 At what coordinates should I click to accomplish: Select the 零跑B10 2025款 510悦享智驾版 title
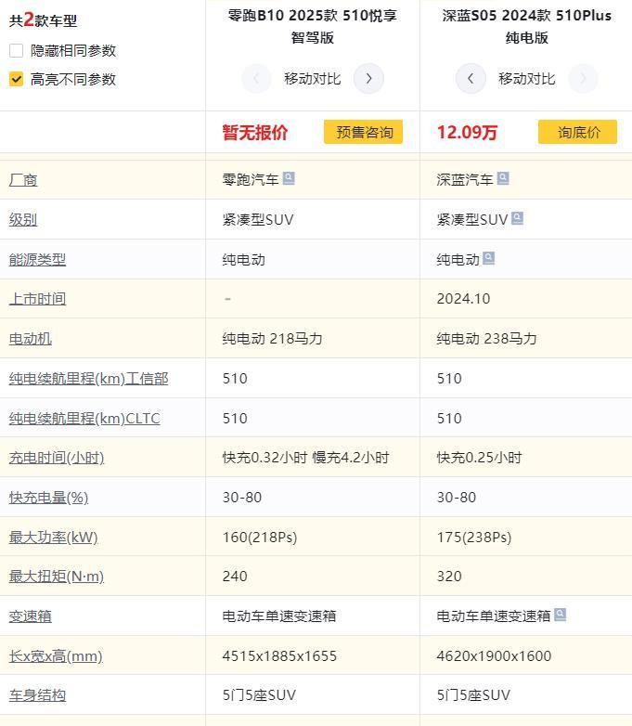(313, 26)
